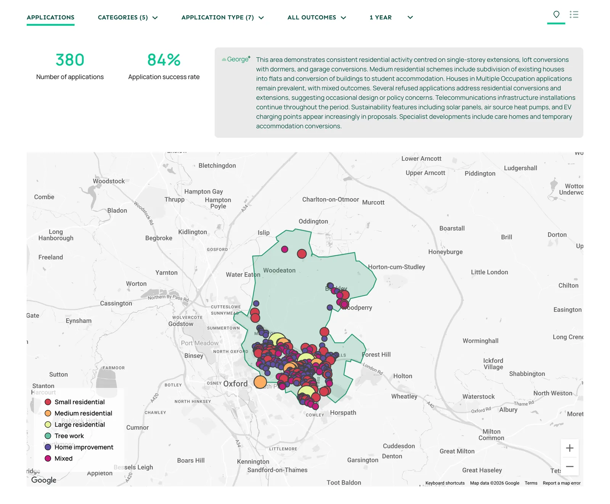The height and width of the screenshot is (504, 610).
Task: Open the map Terms link
Action: coord(531,483)
